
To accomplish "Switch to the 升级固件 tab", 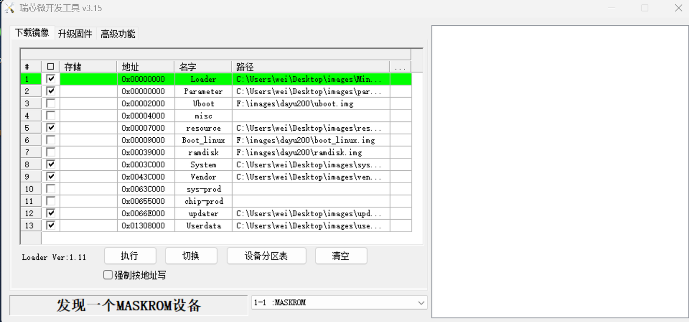I will [75, 34].
